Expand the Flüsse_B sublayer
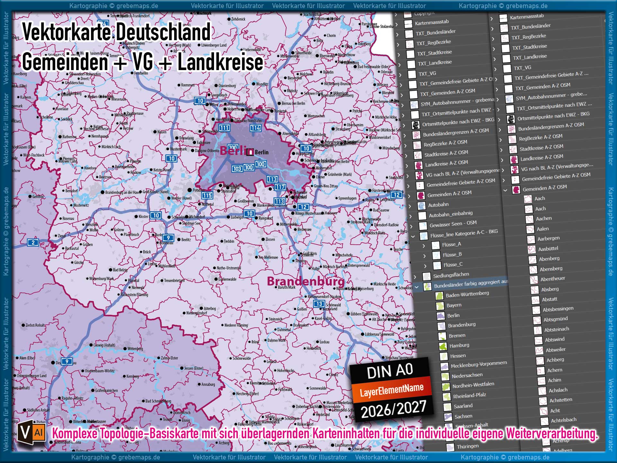 point(425,256)
